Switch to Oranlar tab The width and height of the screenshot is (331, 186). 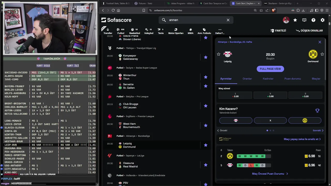tap(247, 79)
